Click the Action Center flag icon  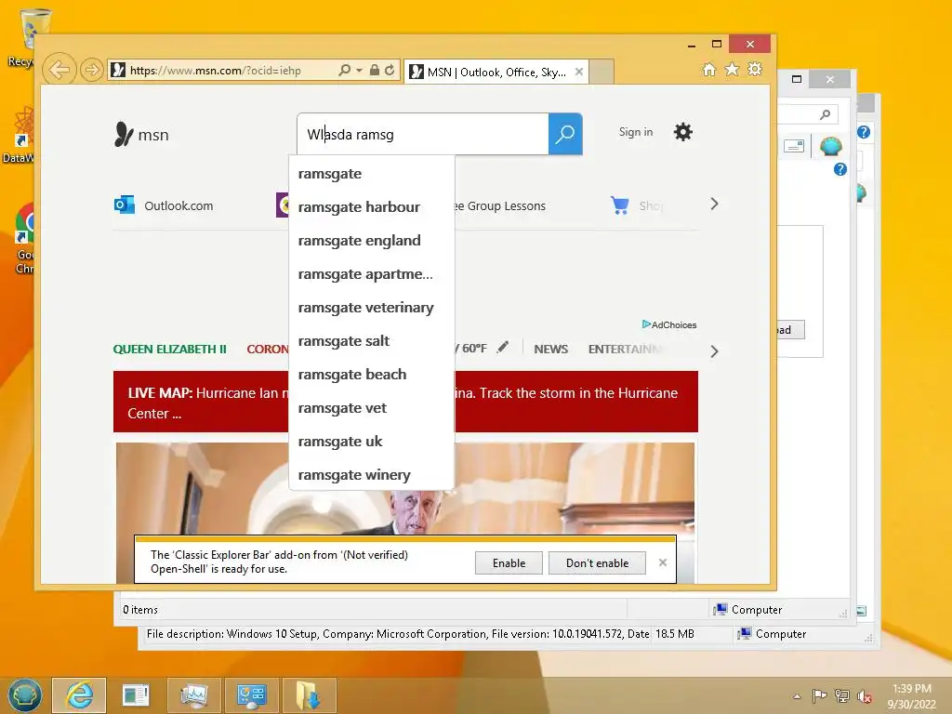[x=819, y=695]
